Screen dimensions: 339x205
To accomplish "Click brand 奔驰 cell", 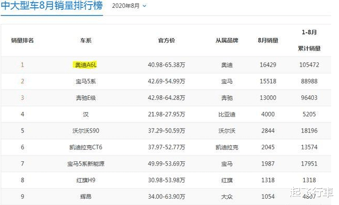I will point(227,98).
